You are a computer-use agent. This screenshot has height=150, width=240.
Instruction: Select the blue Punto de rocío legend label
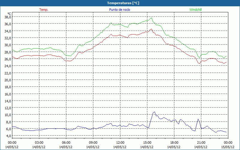click(119, 10)
